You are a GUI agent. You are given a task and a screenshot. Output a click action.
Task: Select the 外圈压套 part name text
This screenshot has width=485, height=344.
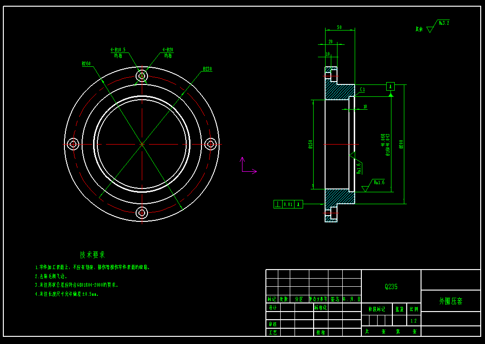[x=451, y=301]
